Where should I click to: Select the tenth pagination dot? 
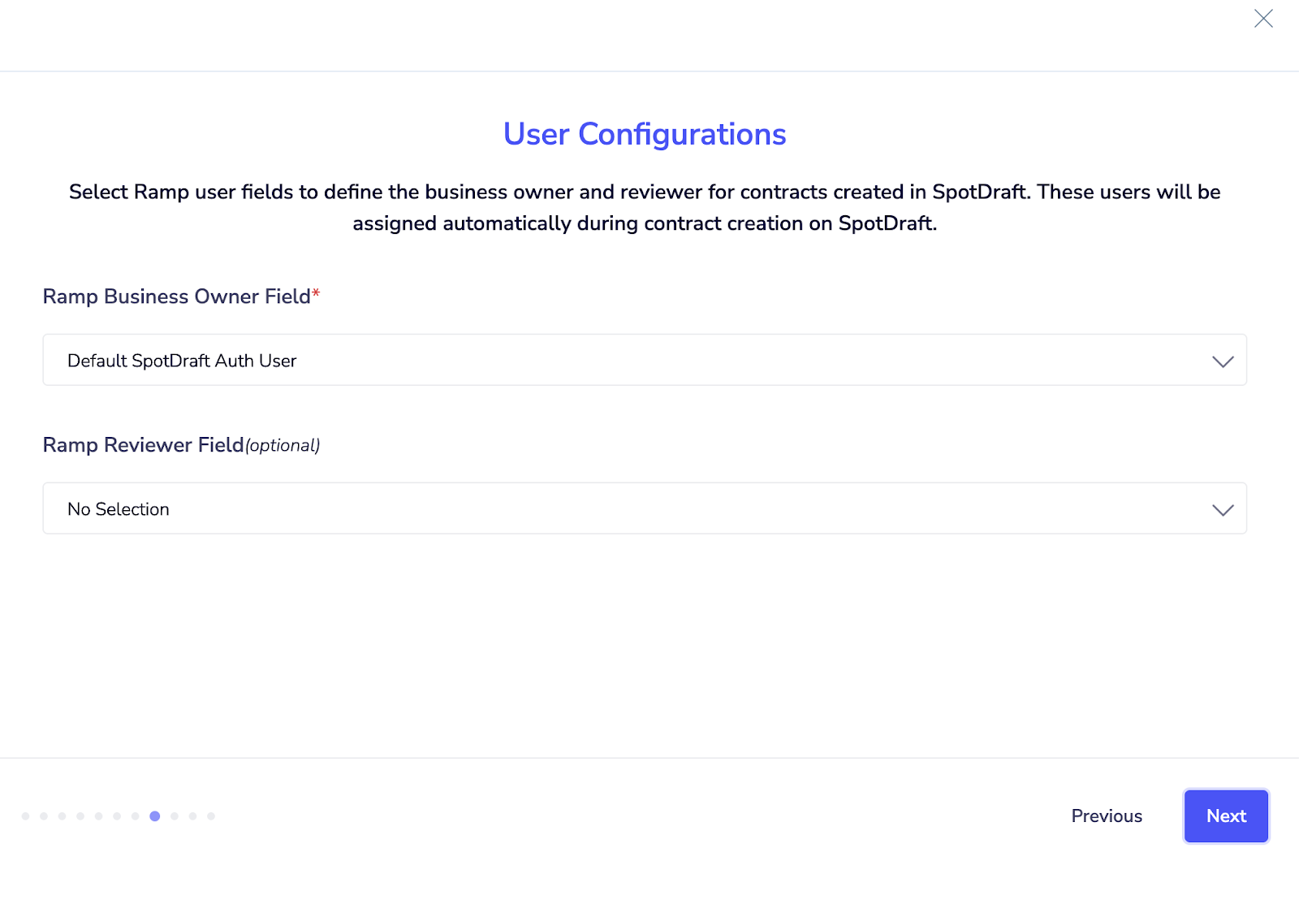[192, 816]
